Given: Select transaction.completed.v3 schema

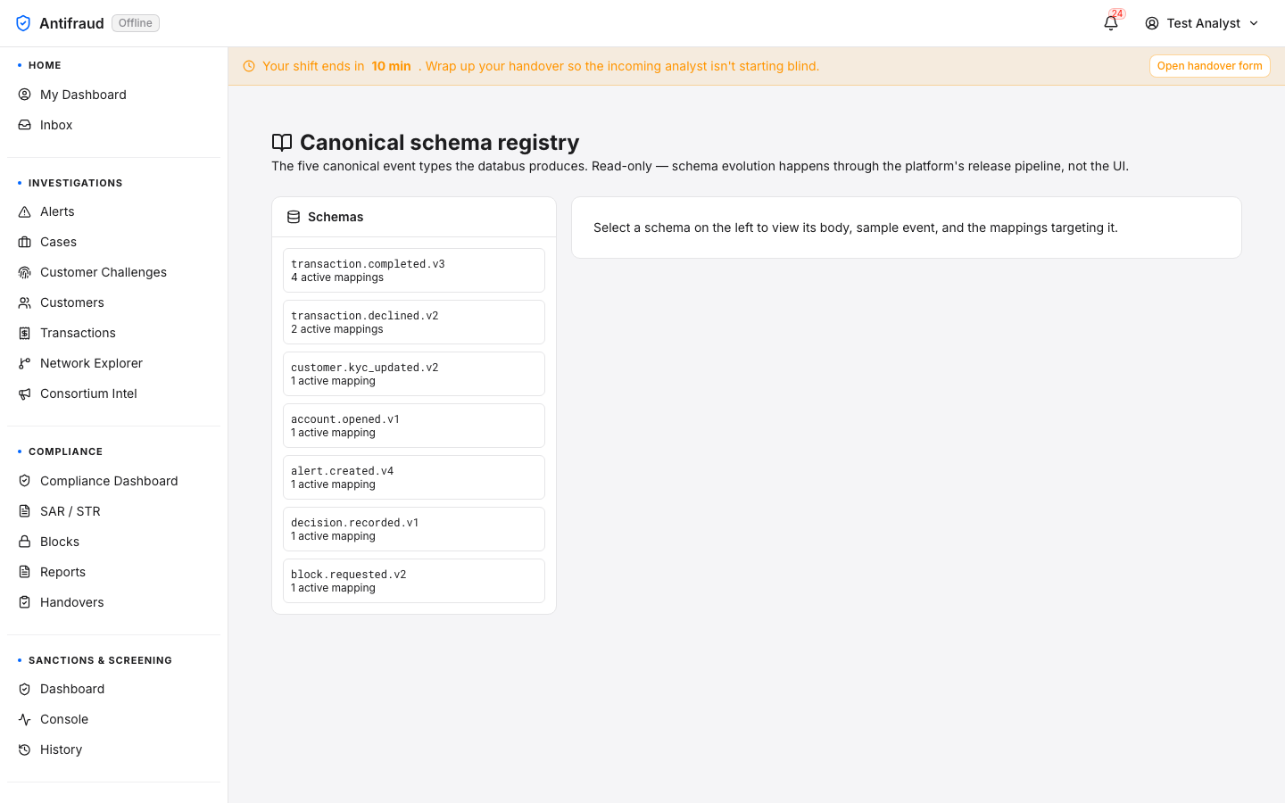Looking at the screenshot, I should [414, 270].
